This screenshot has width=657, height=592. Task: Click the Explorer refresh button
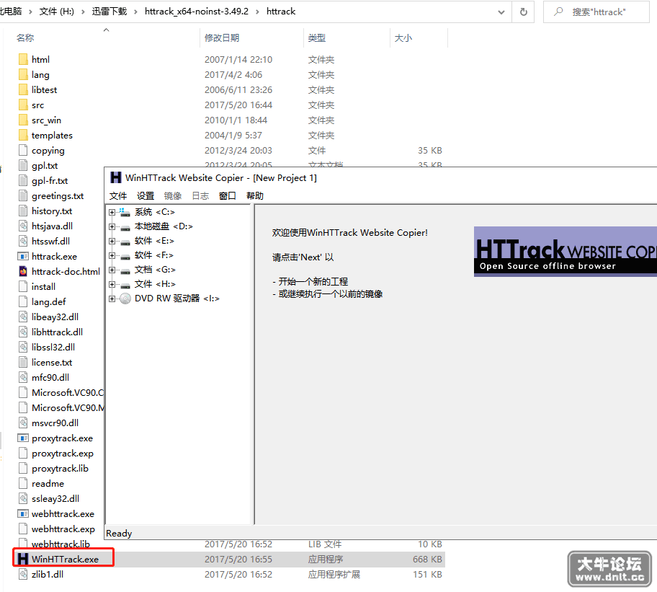pos(523,12)
